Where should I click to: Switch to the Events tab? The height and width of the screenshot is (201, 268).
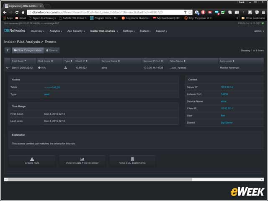(52, 50)
